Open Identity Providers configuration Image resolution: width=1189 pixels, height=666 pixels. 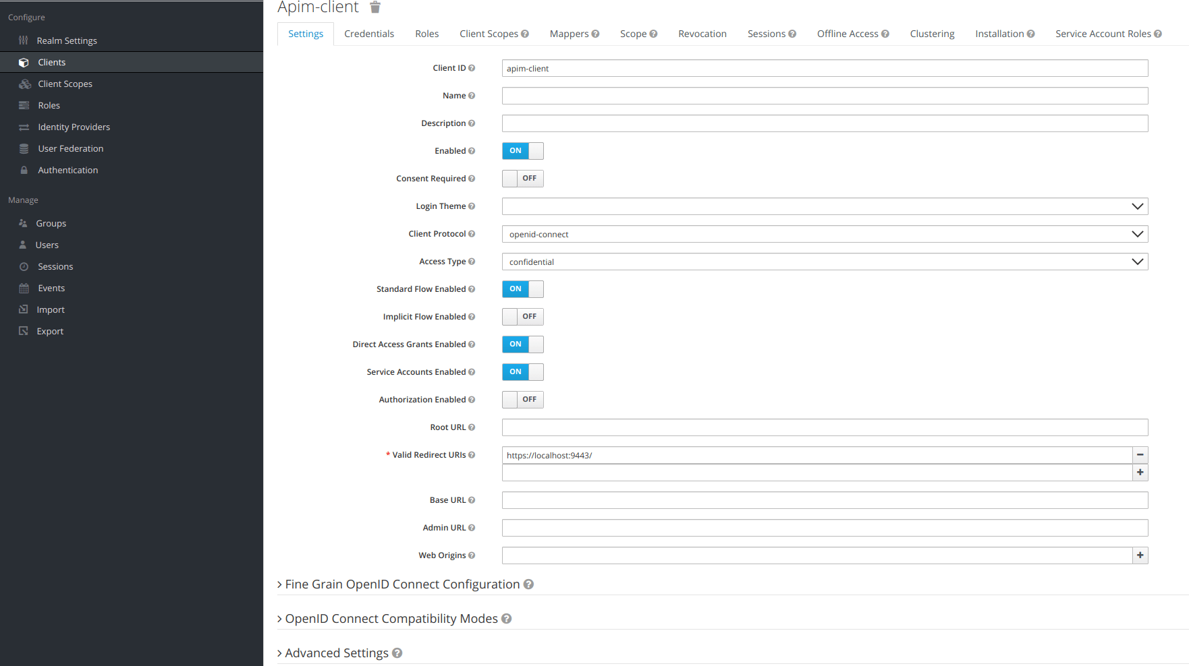click(x=74, y=127)
